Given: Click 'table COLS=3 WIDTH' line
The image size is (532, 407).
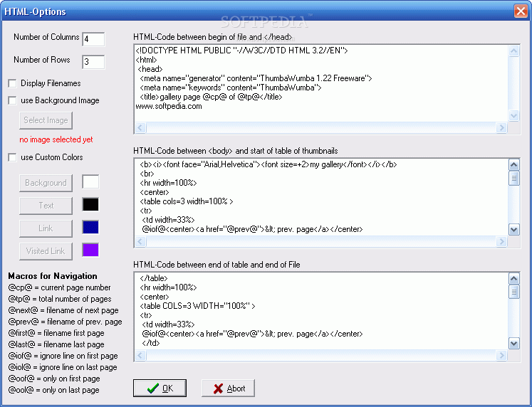Looking at the screenshot, I should [197, 306].
